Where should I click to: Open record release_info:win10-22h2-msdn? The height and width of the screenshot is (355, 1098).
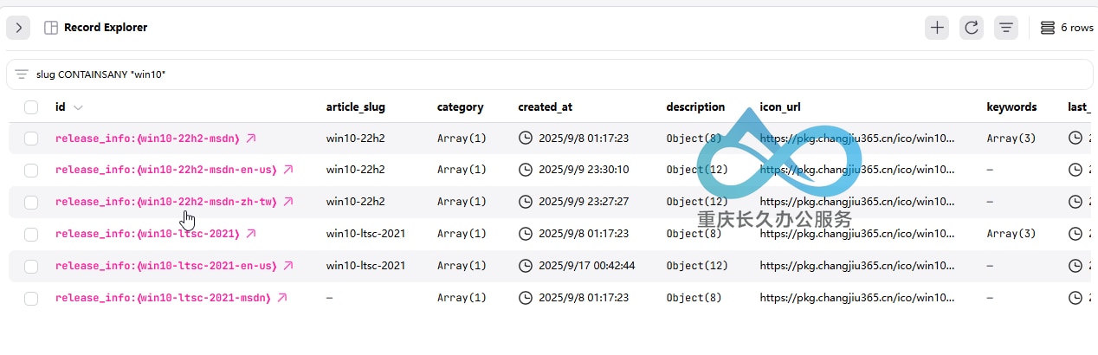(x=147, y=139)
